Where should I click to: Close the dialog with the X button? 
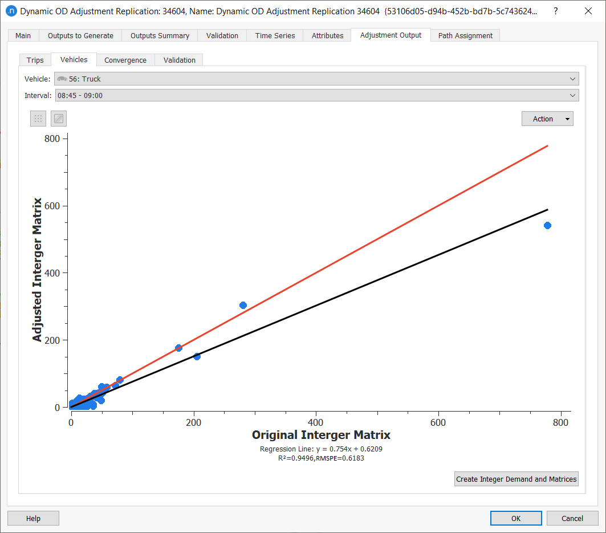pyautogui.click(x=589, y=11)
